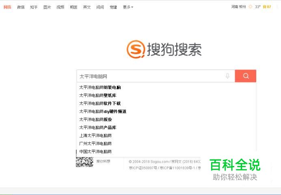Click the 京ICP证050897号 footer link
Screen dimensions: 281x195
pyautogui.click(x=143, y=168)
